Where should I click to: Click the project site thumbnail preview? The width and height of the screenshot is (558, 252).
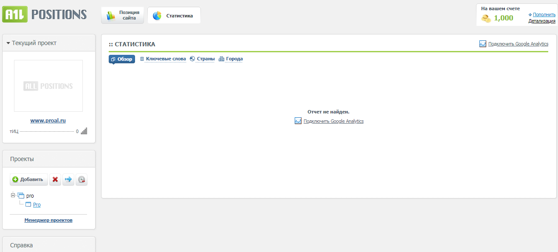point(48,86)
